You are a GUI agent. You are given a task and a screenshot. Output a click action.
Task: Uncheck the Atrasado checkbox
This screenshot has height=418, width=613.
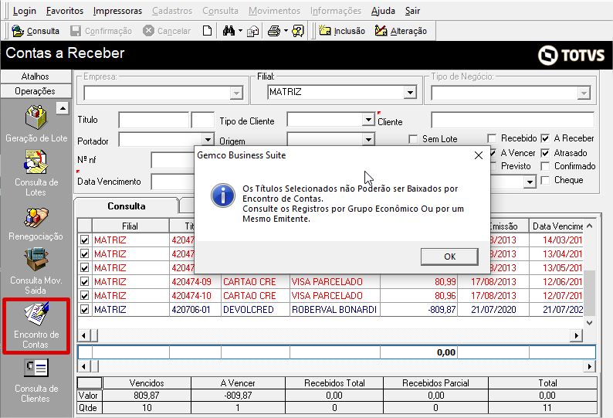pos(545,153)
